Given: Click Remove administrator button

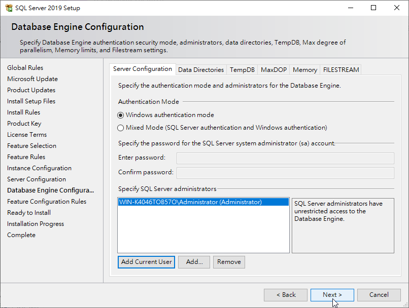Looking at the screenshot, I should [x=229, y=262].
